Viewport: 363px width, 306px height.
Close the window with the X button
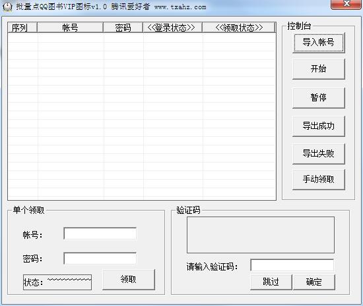(346, 4)
